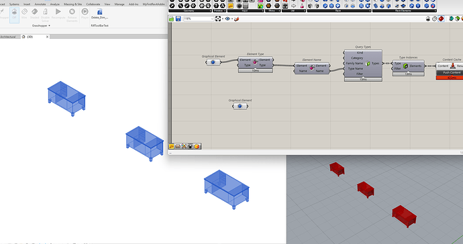Toggle the Disable Solver lock
The height and width of the screenshot is (244, 463).
coord(45,12)
